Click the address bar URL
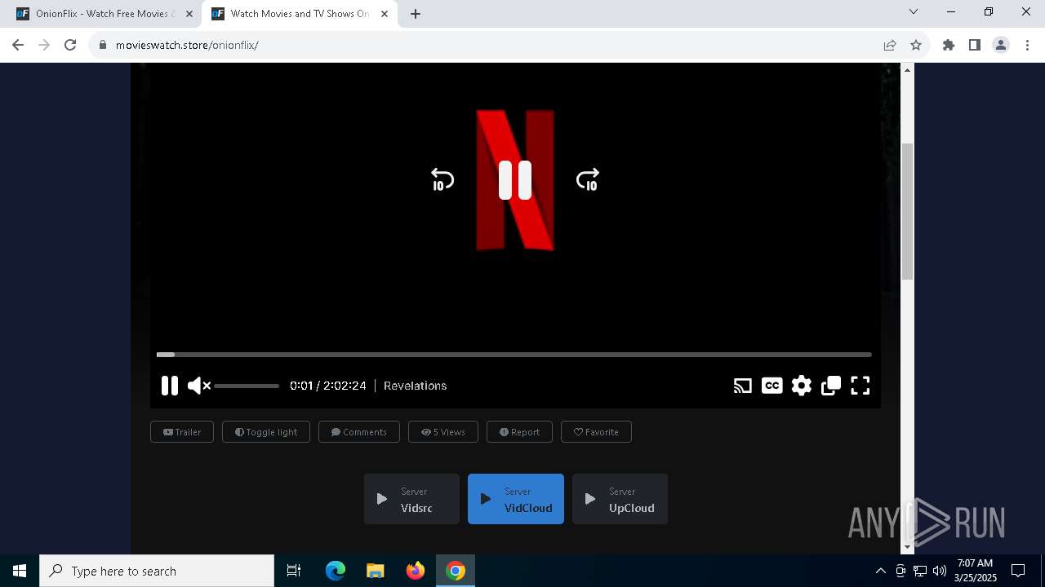Screen dimensions: 1045x587 (x=187, y=45)
